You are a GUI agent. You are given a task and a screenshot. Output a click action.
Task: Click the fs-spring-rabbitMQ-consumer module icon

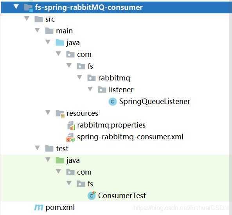[28, 8]
